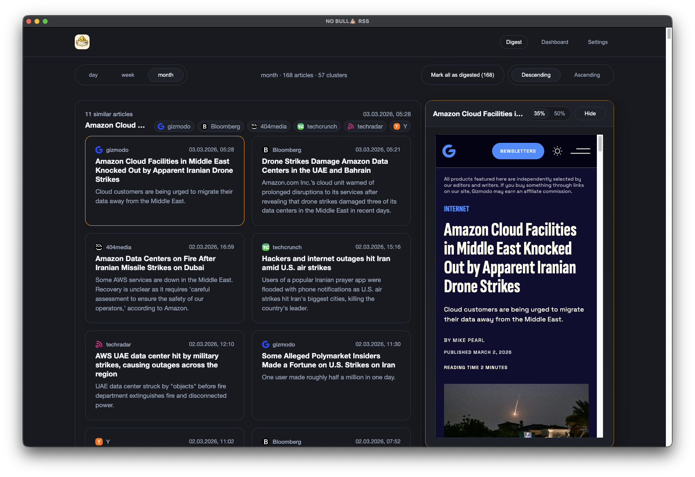The image size is (695, 477).
Task: Open the Digest tab
Action: 514,42
